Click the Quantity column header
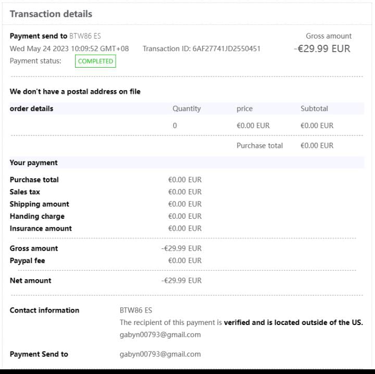Screen dimensions: 375x374 pos(186,108)
